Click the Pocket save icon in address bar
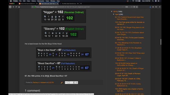Image resolution: width=170 pixels, height=95 pixels. pos(134,7)
